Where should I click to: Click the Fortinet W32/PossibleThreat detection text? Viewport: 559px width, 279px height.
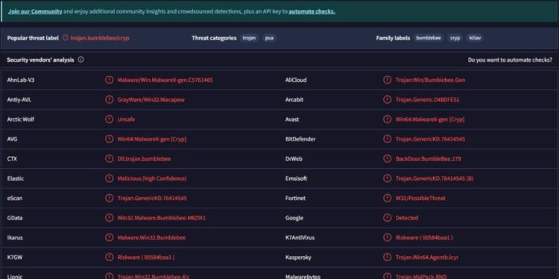point(420,198)
